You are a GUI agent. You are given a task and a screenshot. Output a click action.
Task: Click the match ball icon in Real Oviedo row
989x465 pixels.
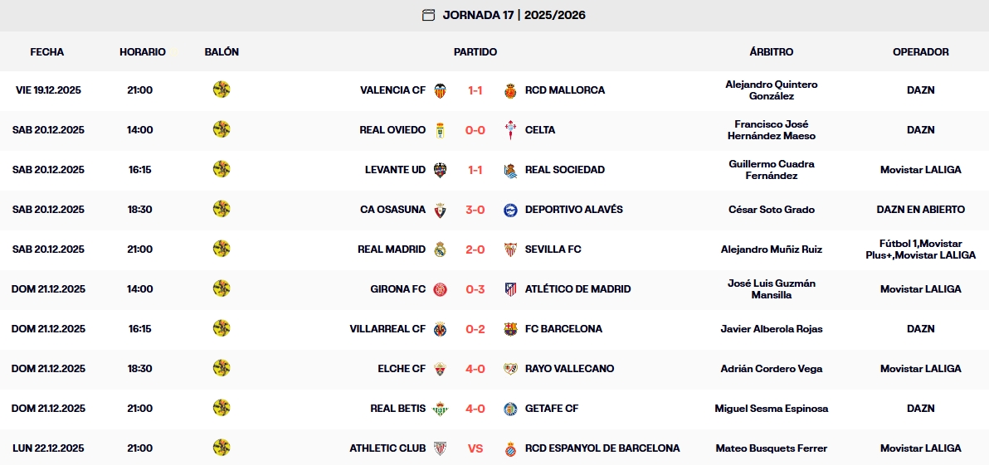pos(222,130)
